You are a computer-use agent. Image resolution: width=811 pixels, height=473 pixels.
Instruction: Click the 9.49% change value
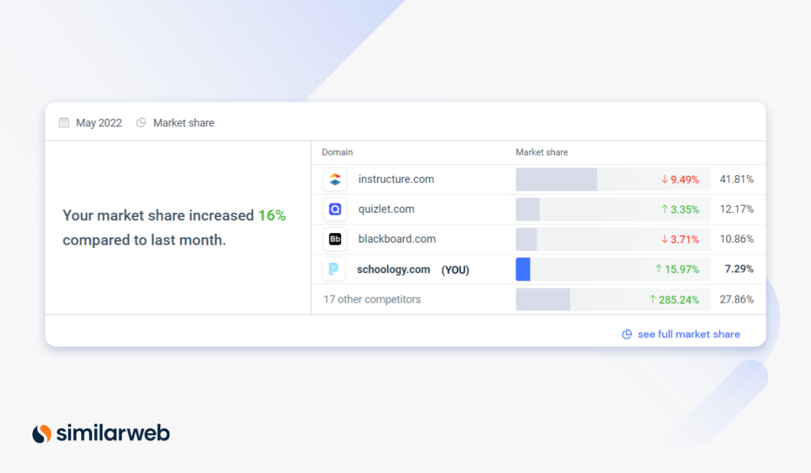click(x=685, y=180)
